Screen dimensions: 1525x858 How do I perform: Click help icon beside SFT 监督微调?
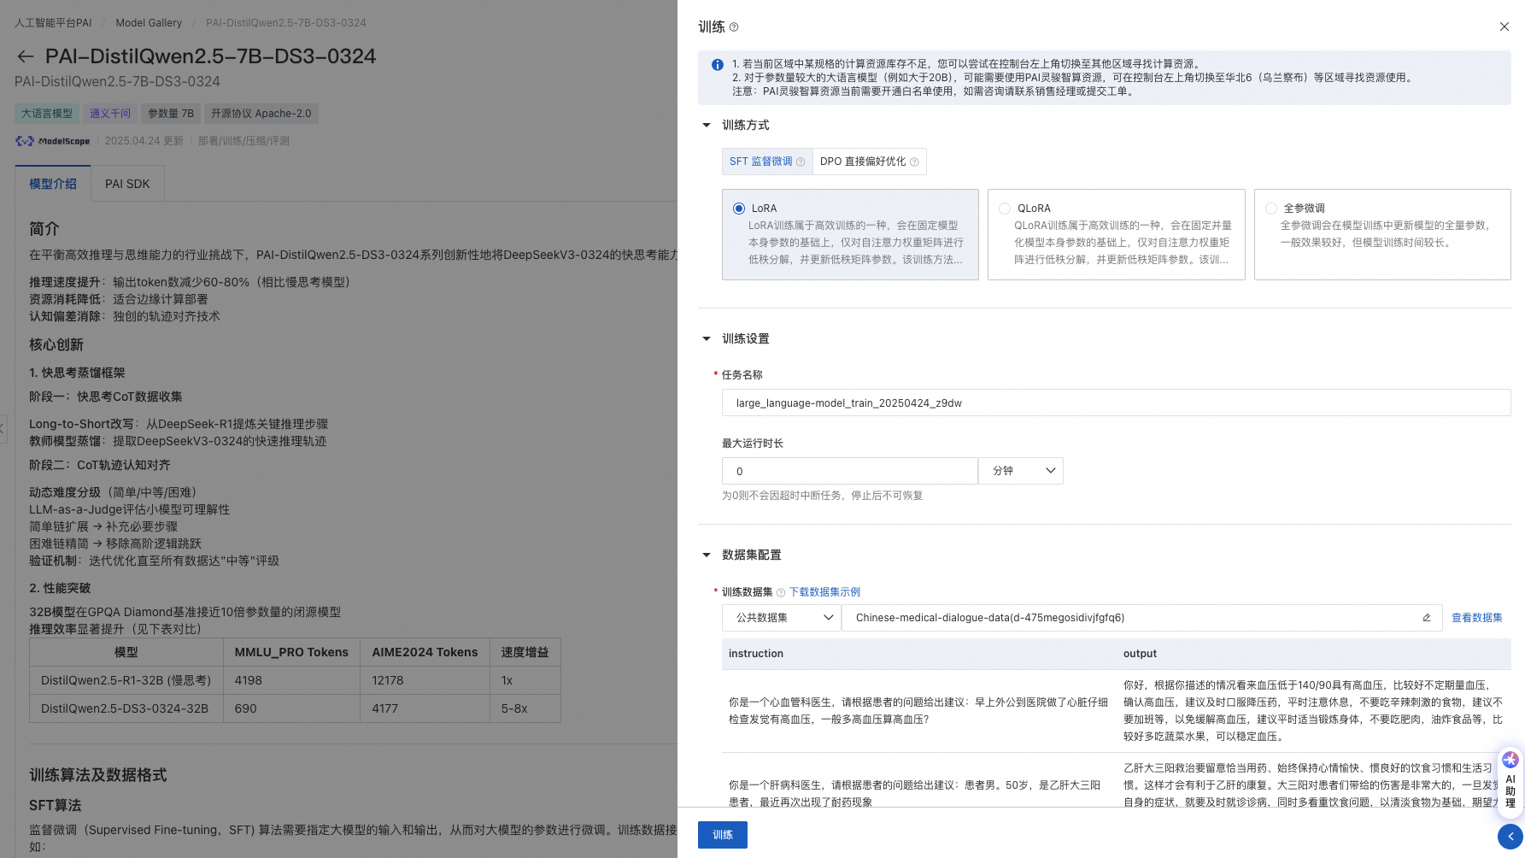[801, 162]
